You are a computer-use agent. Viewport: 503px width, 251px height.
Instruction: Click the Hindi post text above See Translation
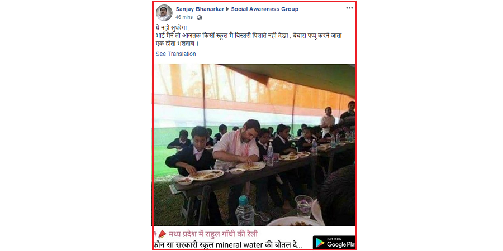pos(249,36)
